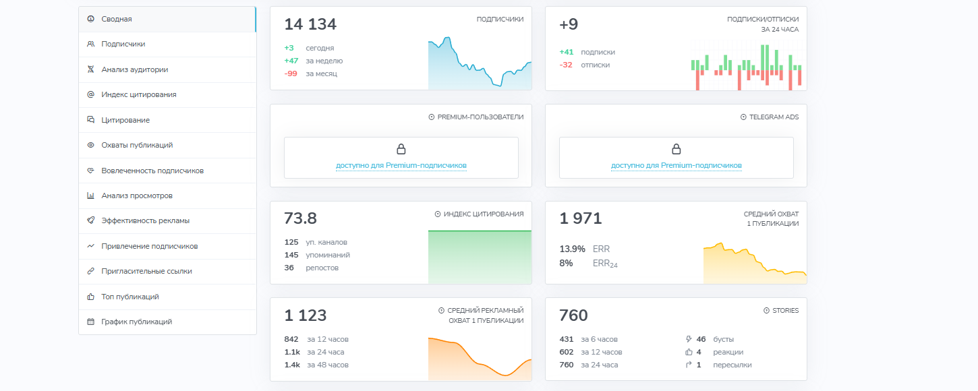Image resolution: width=978 pixels, height=391 pixels.
Task: Click the hourglass icon beside Анализ аудитории
Action: pyautogui.click(x=90, y=69)
